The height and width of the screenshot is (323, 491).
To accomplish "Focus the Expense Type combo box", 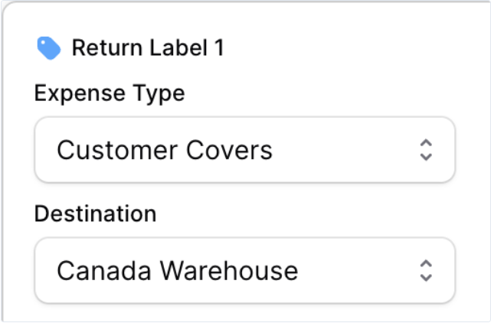I will coord(244,149).
